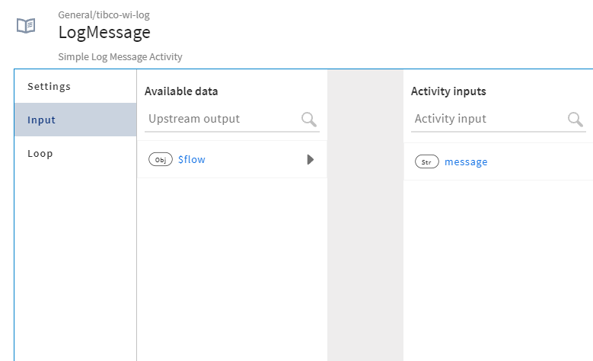Click the magnifier icon in Activity input search
The height and width of the screenshot is (361, 593).
575,119
